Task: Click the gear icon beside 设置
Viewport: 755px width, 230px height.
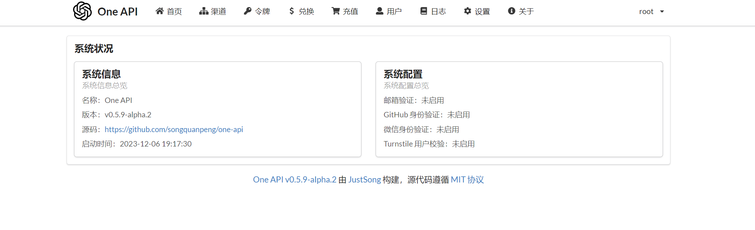Action: [467, 11]
